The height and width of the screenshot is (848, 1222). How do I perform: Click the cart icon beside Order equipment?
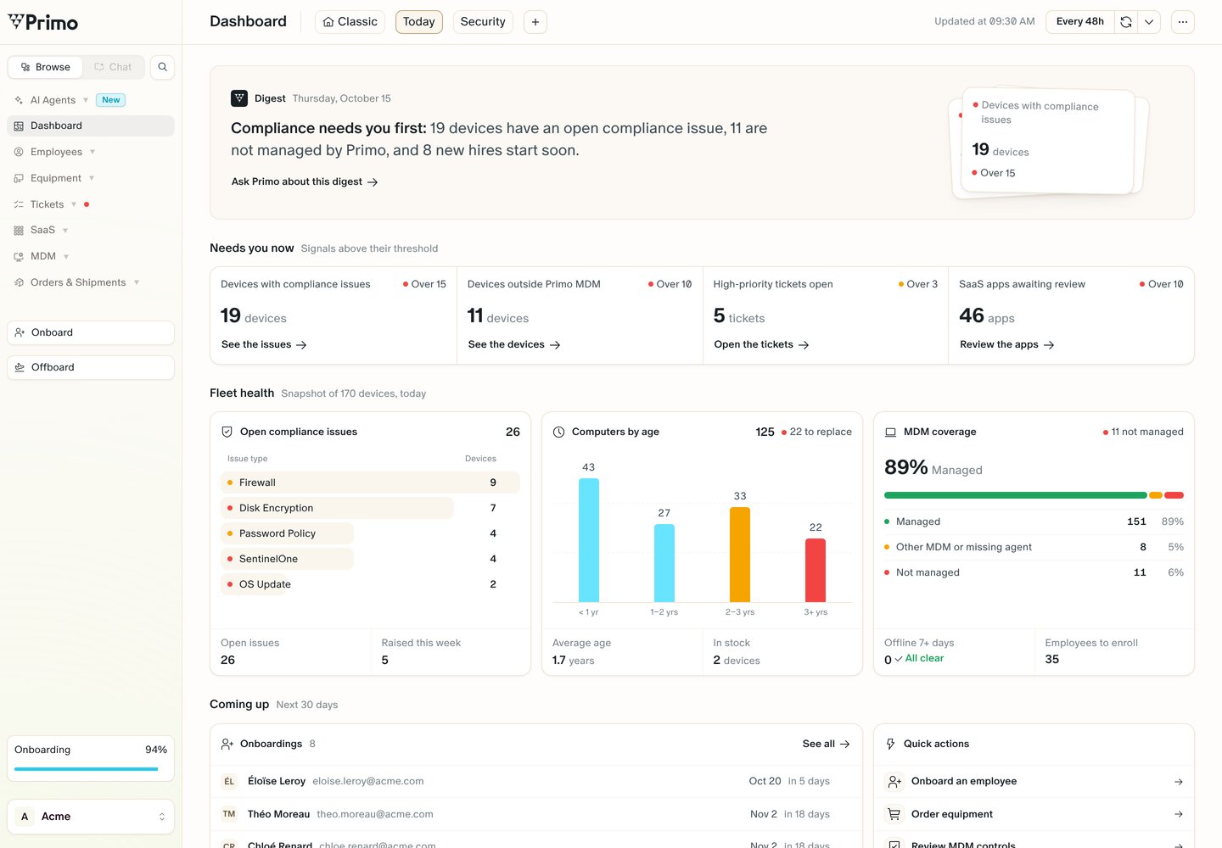[894, 814]
